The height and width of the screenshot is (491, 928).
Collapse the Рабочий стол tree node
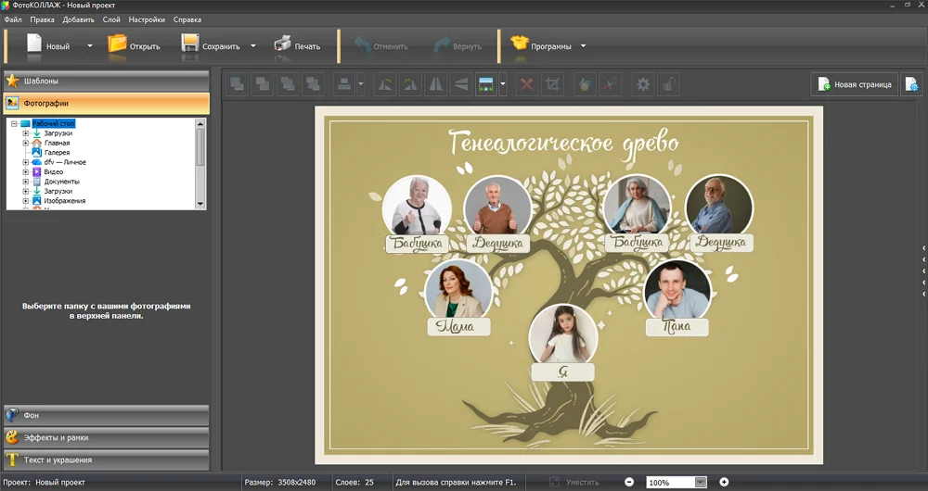[x=15, y=123]
